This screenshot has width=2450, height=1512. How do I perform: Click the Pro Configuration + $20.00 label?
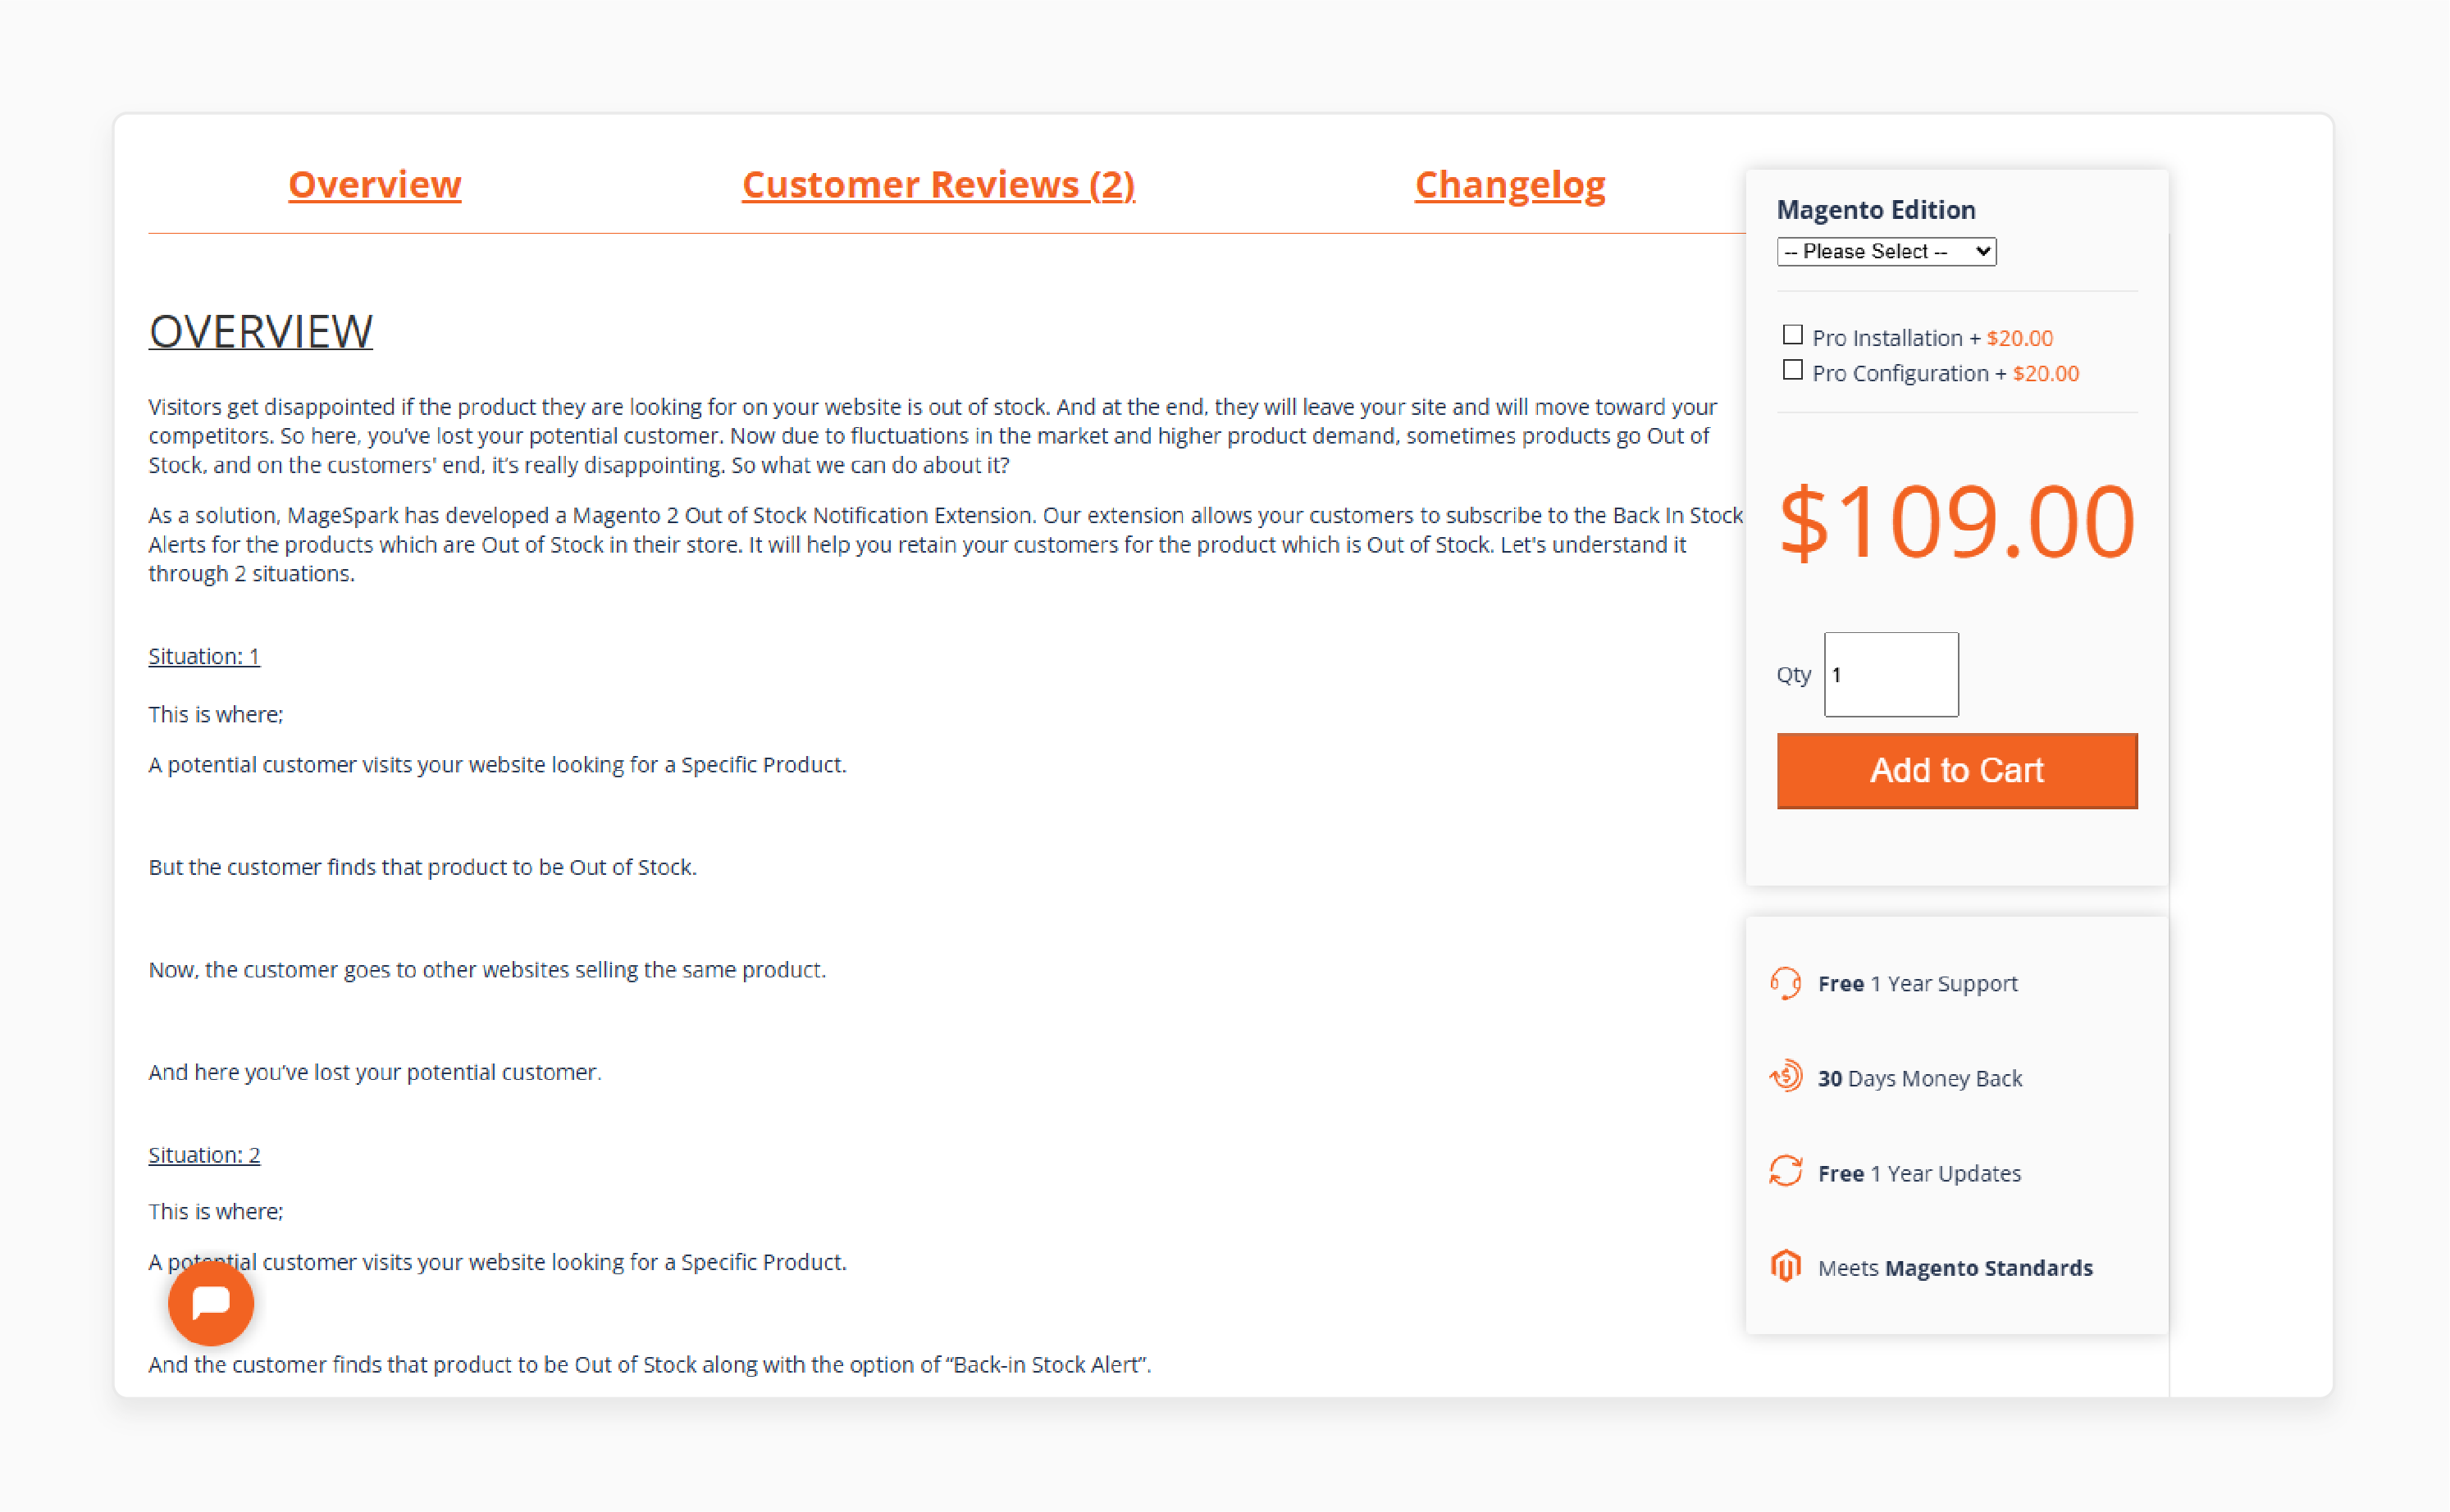1945,373
